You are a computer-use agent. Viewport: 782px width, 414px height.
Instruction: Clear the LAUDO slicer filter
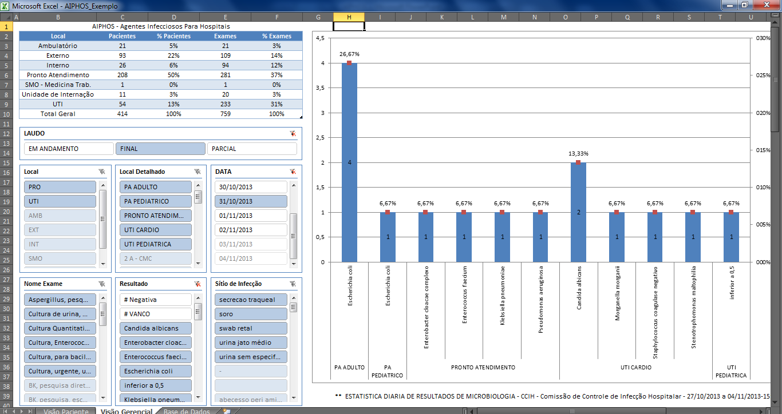(x=293, y=133)
